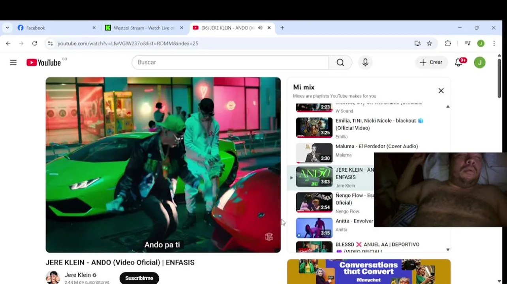Close the Facebook tab
Viewport: 507px width, 284px height.
click(94, 28)
